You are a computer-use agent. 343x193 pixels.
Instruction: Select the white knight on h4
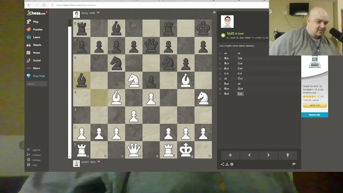(203, 98)
